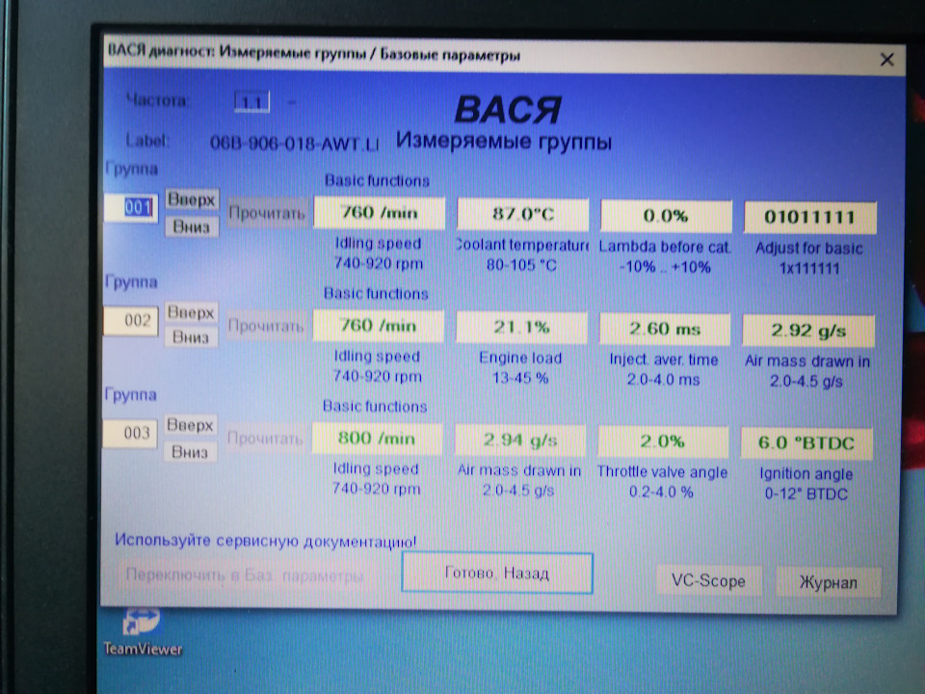This screenshot has height=694, width=925.
Task: Open TeamViewer desktop icon
Action: [x=142, y=632]
